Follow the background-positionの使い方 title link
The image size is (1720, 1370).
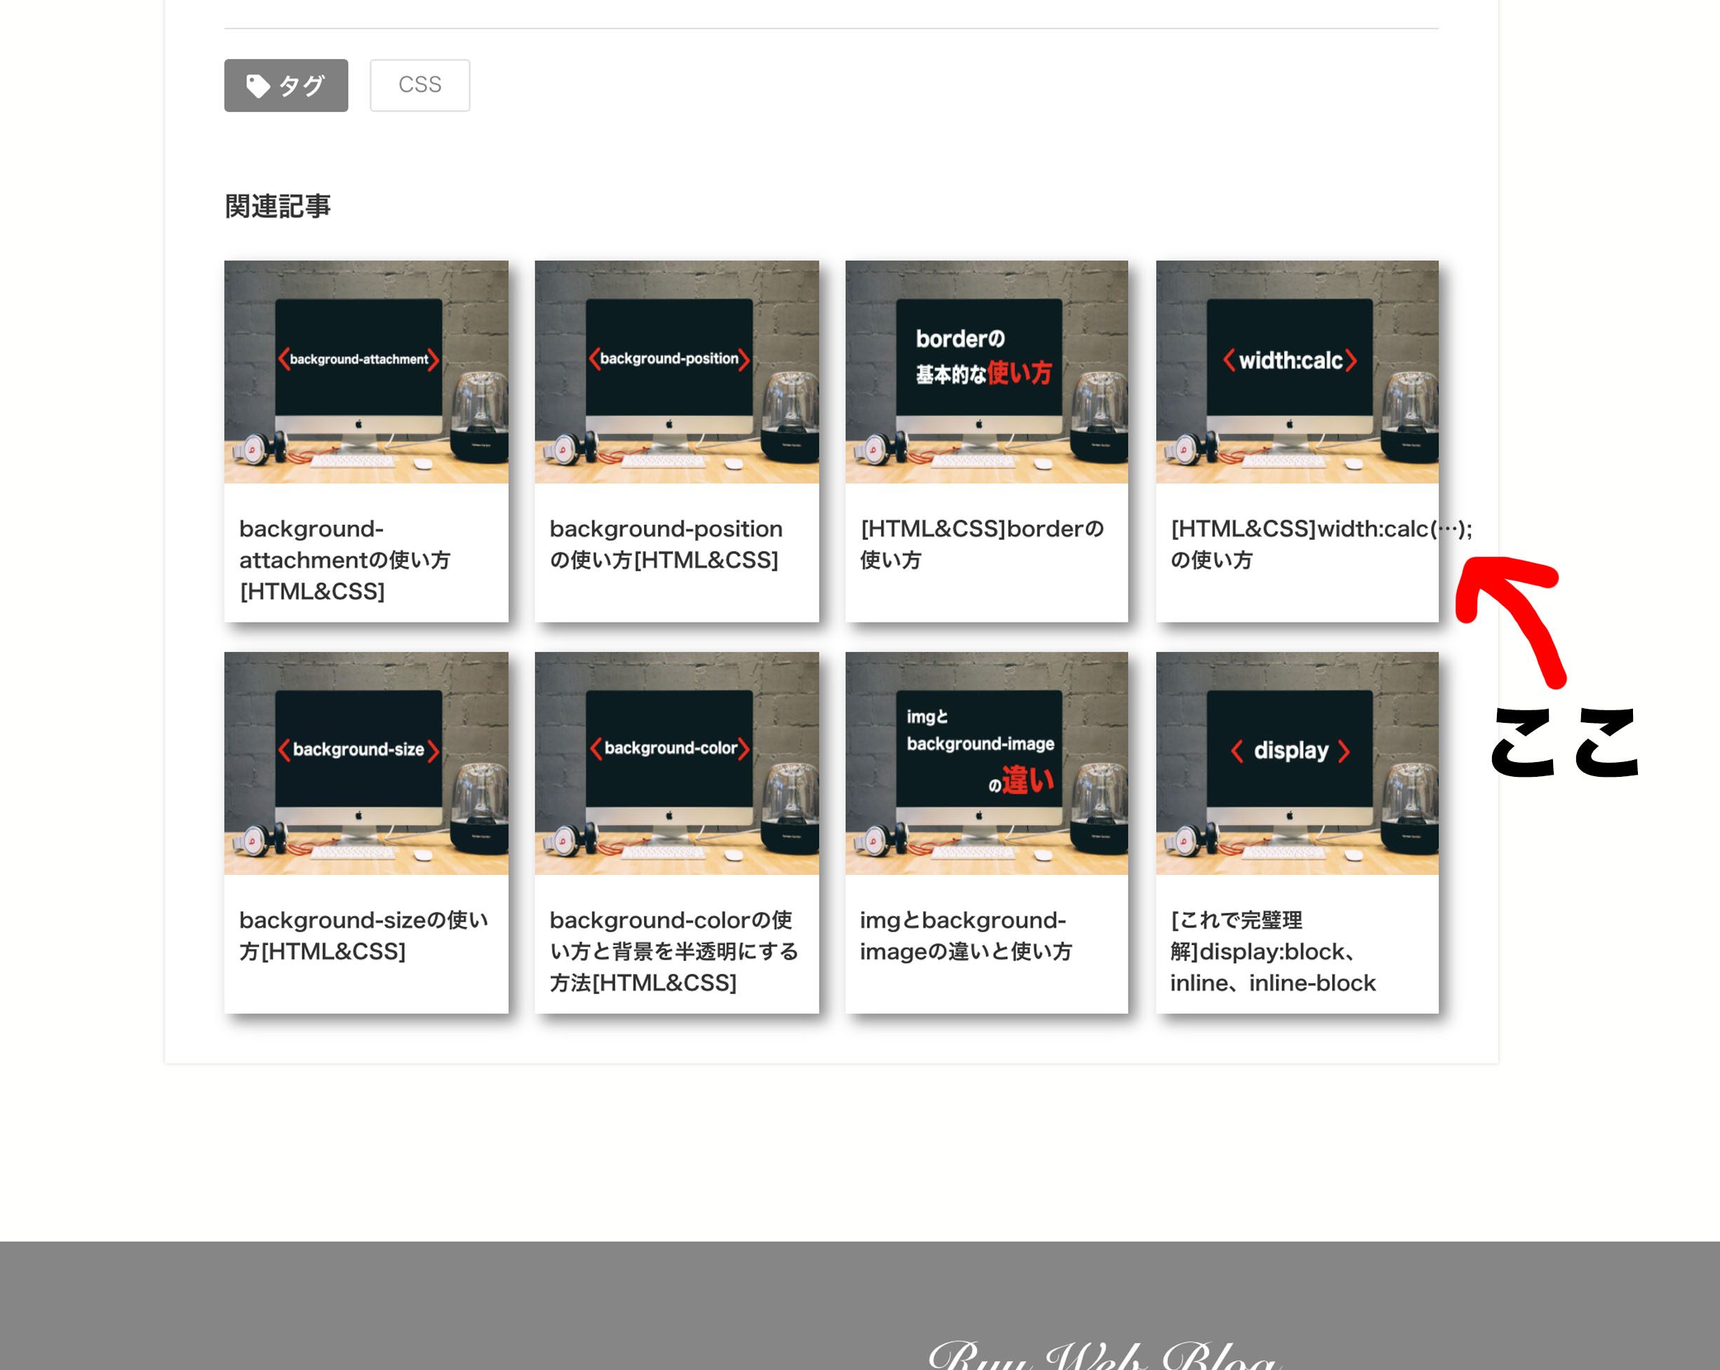click(666, 545)
